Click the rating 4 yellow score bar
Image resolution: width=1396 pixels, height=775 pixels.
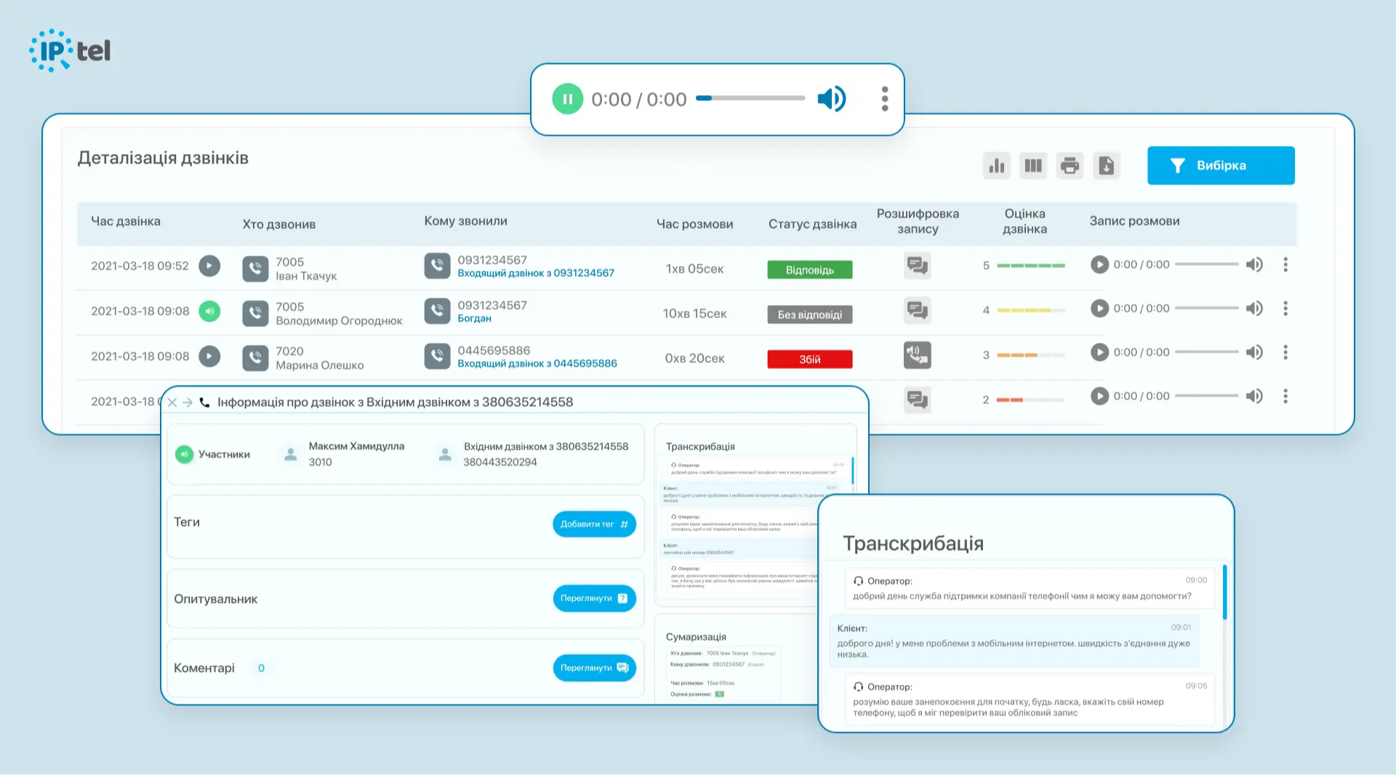point(1031,310)
